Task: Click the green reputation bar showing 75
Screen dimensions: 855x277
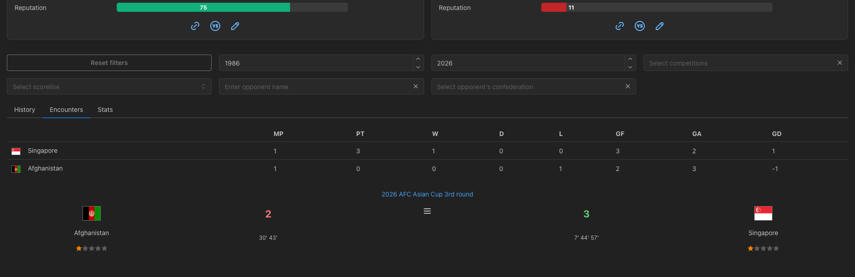Action: [x=203, y=7]
